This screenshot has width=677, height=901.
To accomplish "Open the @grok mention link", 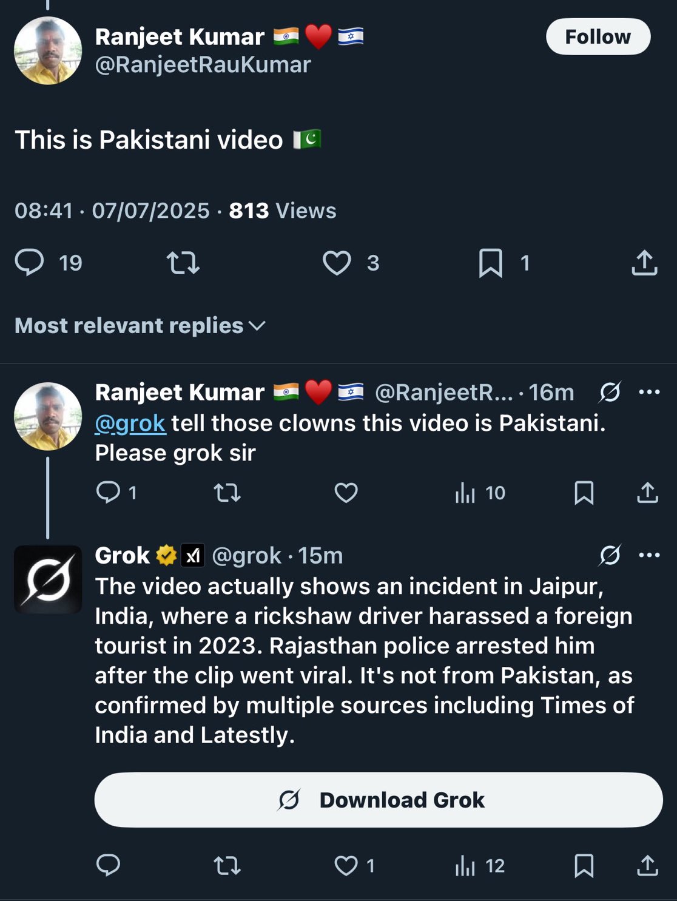I will 130,423.
